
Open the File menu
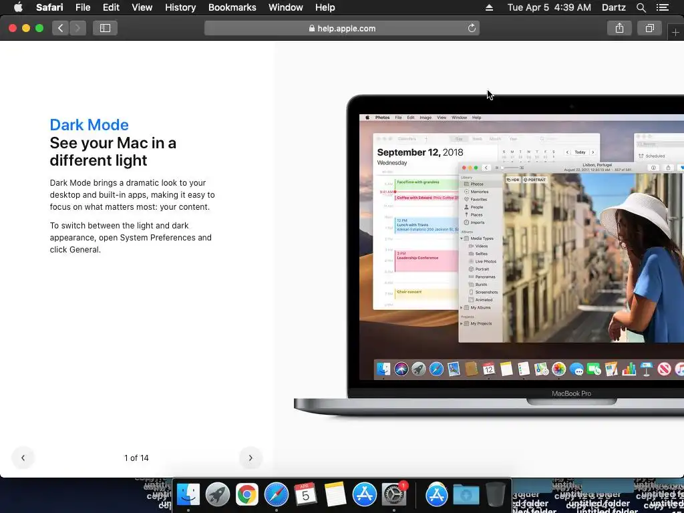click(x=82, y=7)
